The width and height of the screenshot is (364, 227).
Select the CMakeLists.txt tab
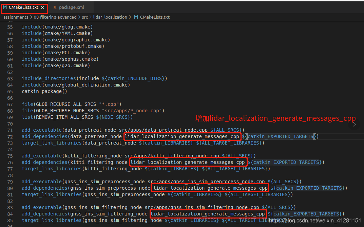(x=23, y=7)
